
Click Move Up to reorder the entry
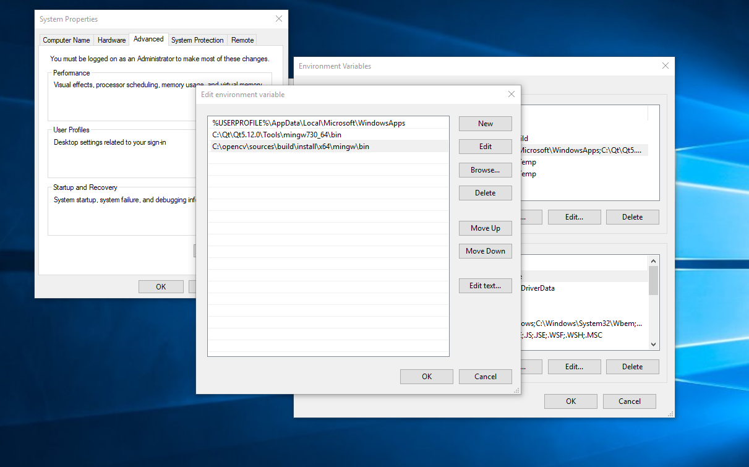pyautogui.click(x=485, y=228)
